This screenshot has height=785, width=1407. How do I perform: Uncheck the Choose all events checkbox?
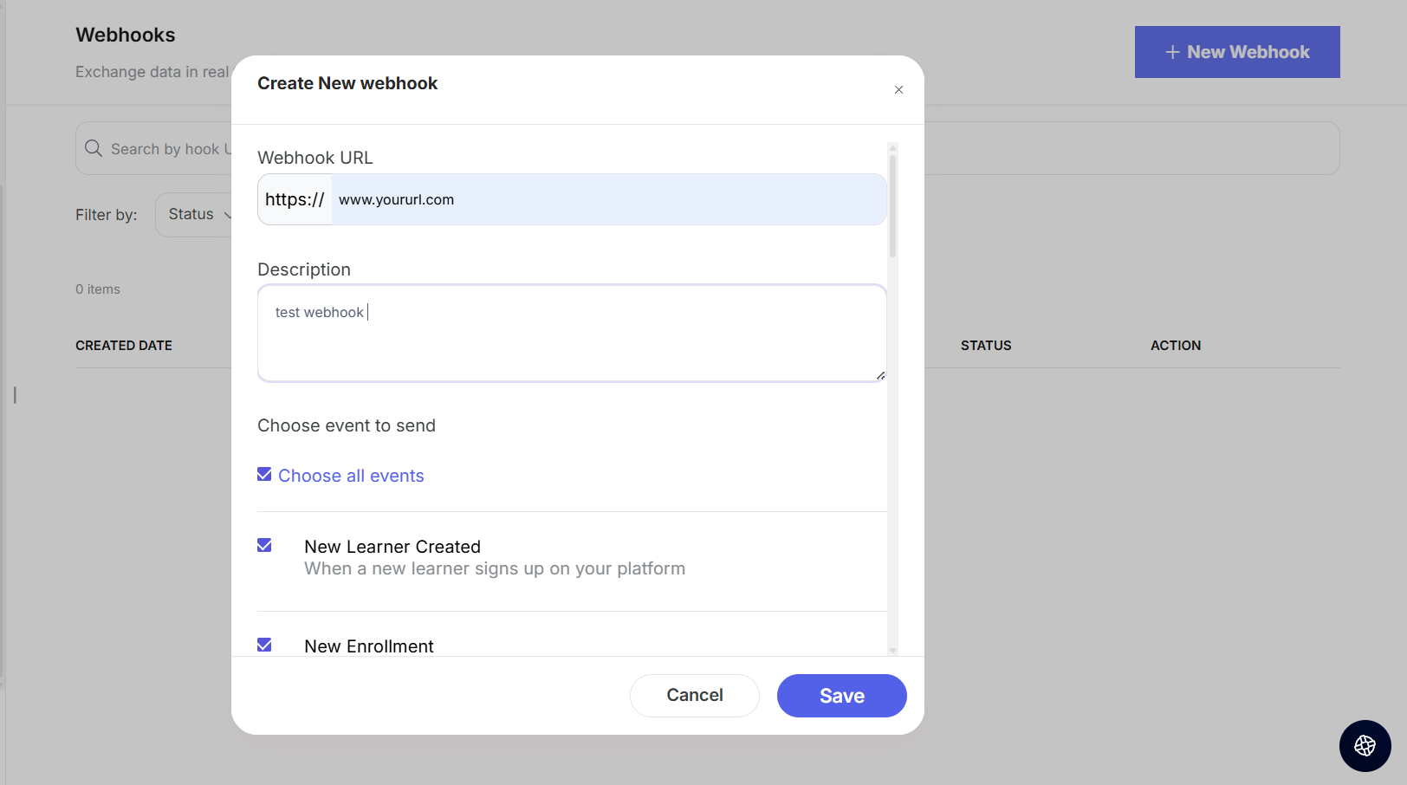[264, 475]
